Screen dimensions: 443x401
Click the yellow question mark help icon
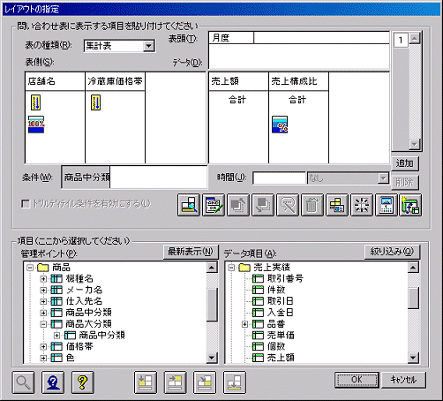click(x=83, y=382)
